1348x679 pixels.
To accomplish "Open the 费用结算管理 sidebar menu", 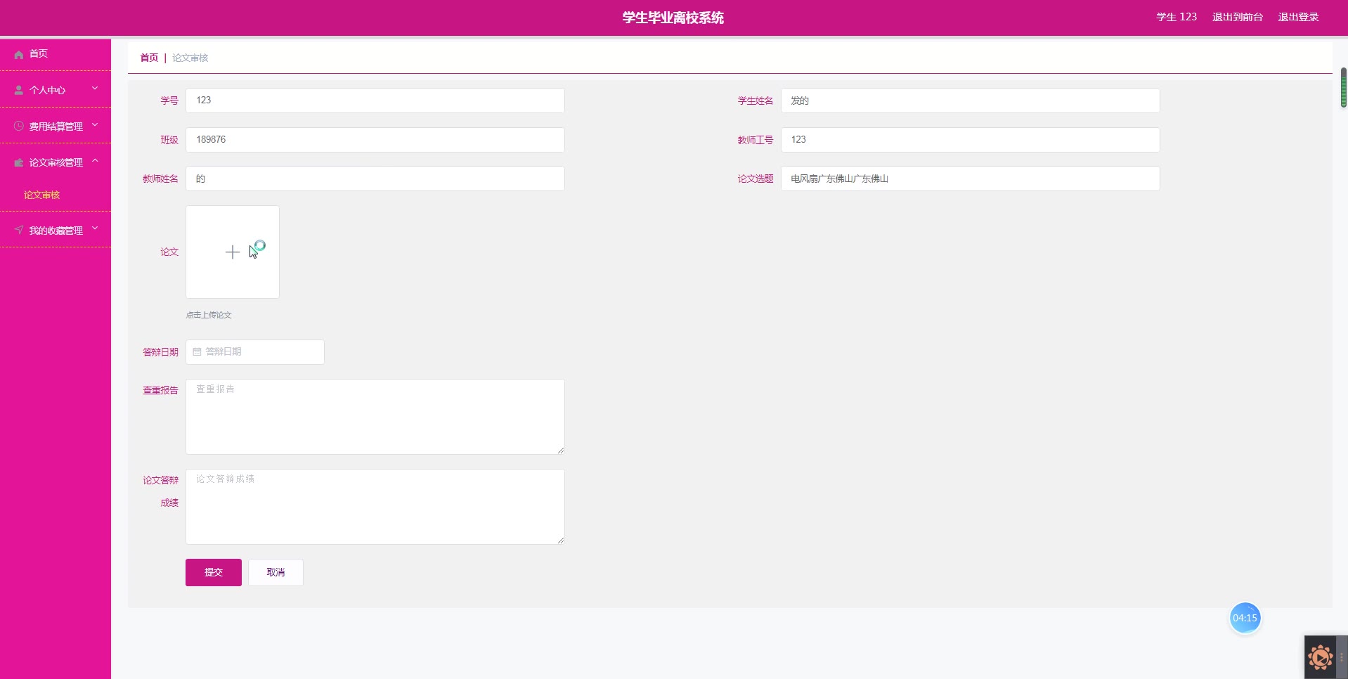I will click(56, 126).
